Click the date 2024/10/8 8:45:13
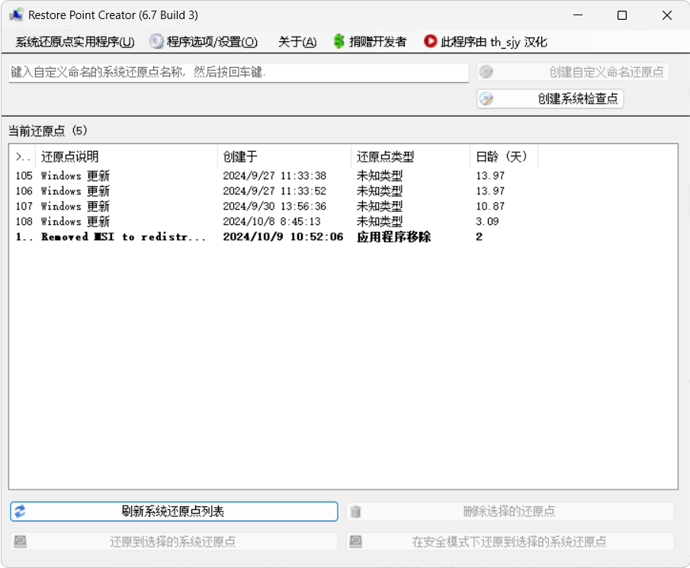This screenshot has width=690, height=568. click(x=272, y=221)
